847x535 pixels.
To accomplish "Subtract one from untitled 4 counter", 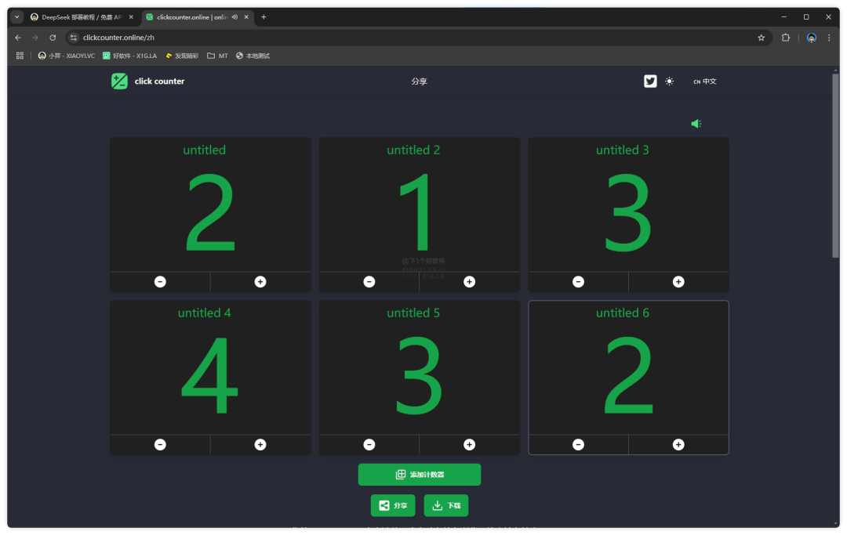I will pos(160,444).
